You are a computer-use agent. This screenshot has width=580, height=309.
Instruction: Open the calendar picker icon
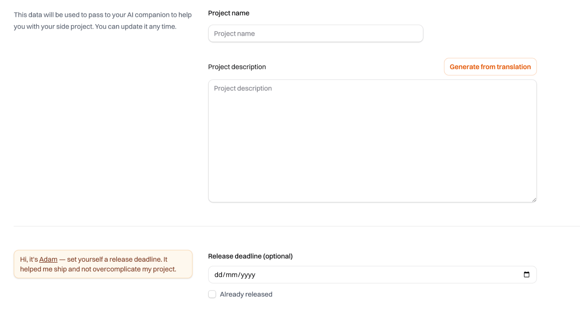pyautogui.click(x=526, y=275)
